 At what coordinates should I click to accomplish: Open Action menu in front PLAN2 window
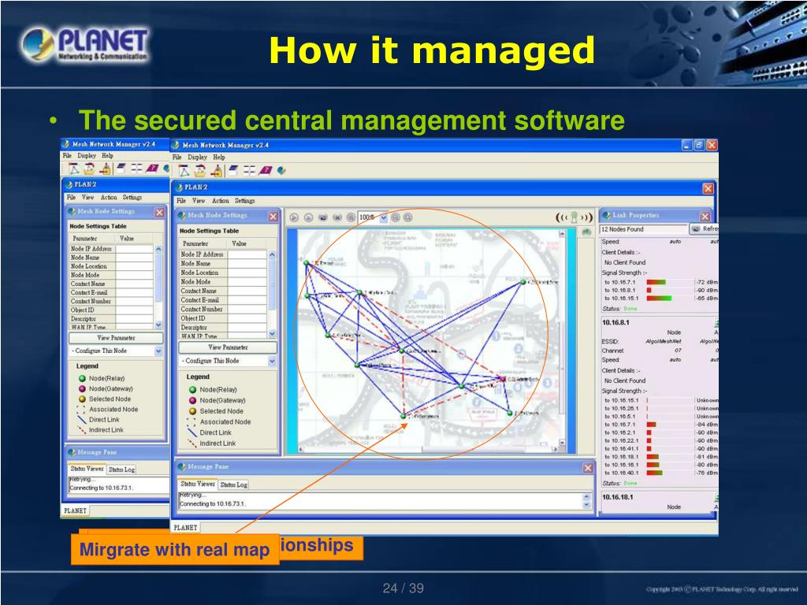(x=221, y=201)
